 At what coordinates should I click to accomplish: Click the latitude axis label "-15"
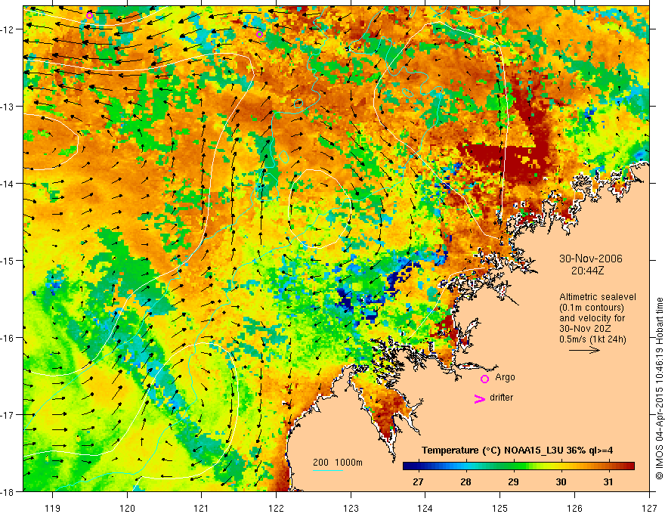pyautogui.click(x=8, y=260)
